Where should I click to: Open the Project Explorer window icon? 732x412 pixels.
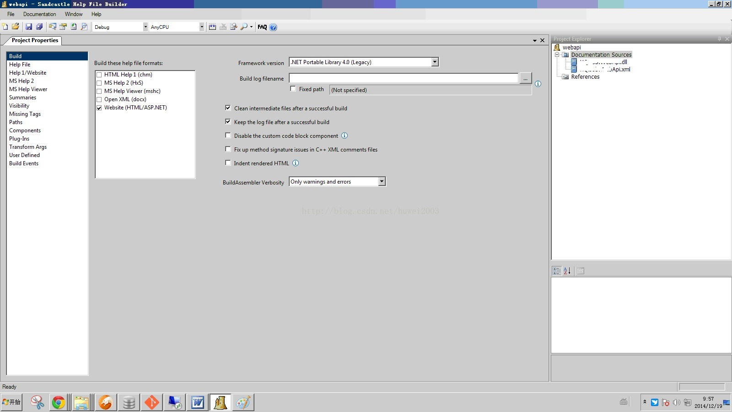(x=53, y=27)
